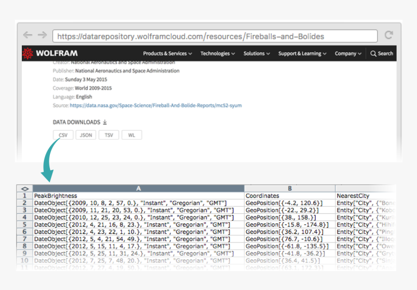Open the data.nasa.gov source link
This screenshot has height=290, width=417.
(156, 105)
